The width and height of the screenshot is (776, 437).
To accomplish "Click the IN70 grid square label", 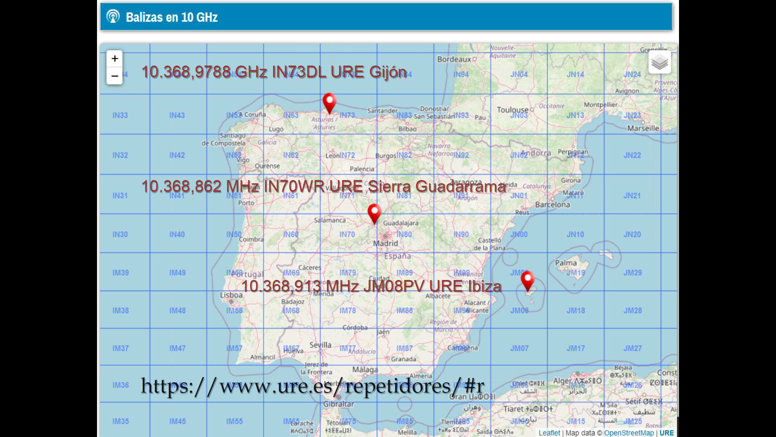I will point(347,234).
